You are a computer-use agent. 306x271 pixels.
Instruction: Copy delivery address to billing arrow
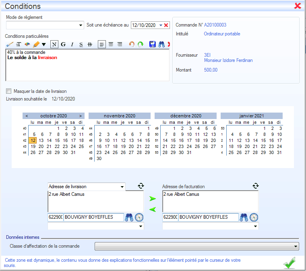coord(153,199)
